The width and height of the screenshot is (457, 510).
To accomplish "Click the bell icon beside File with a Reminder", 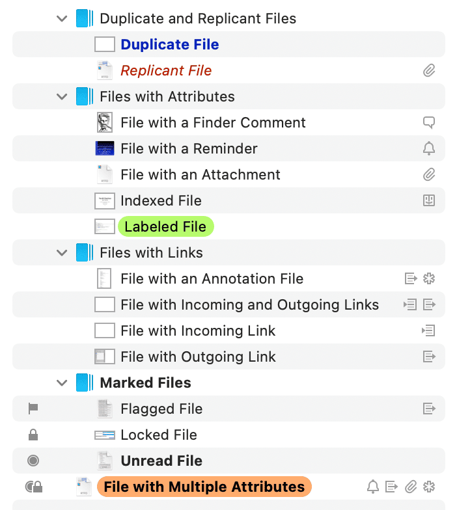I will pos(429,148).
